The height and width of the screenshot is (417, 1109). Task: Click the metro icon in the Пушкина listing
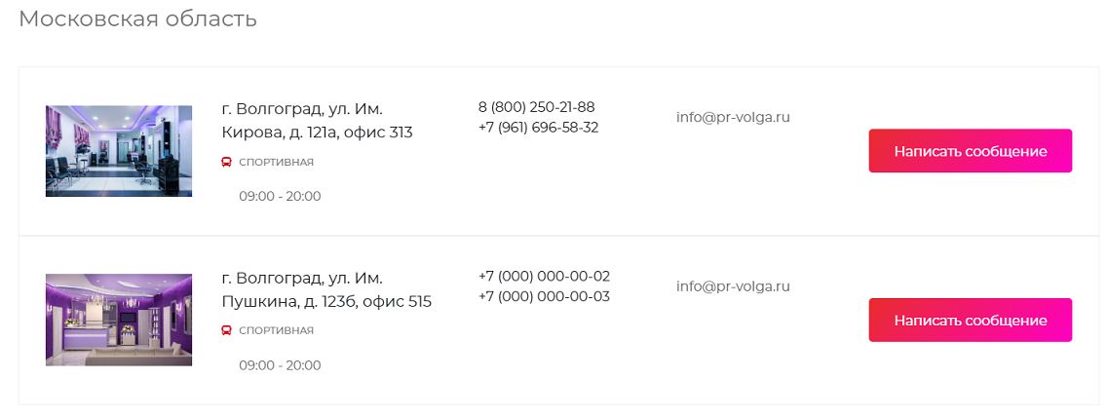click(226, 330)
